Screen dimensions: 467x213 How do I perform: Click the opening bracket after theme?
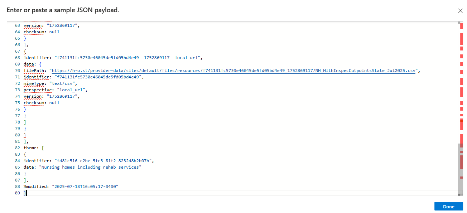tap(43, 148)
